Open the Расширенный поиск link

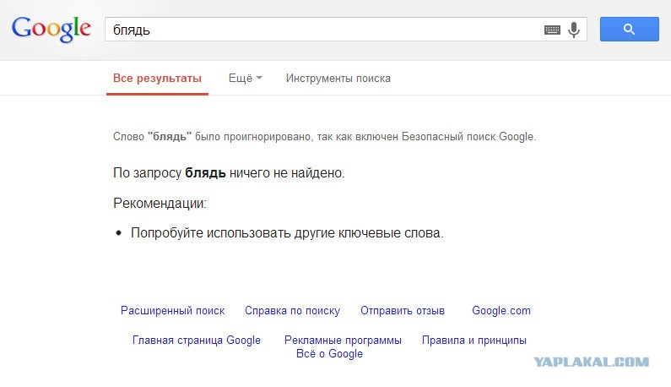tap(172, 310)
